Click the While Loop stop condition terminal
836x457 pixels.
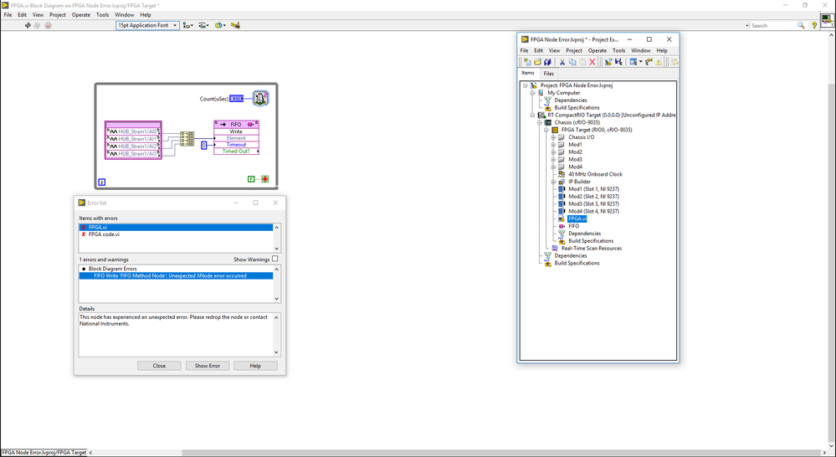(x=265, y=179)
